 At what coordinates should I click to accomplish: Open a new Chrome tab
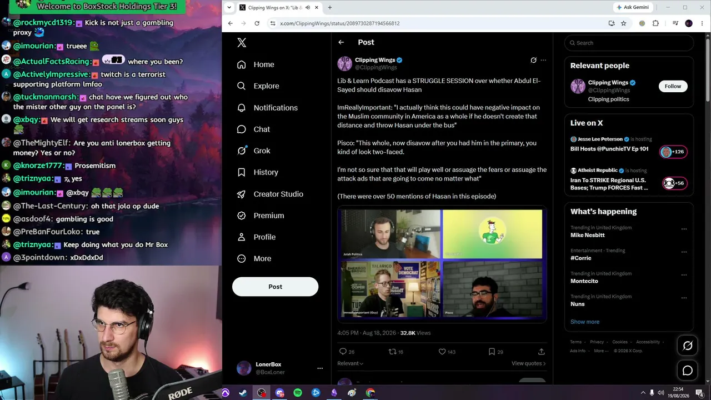click(x=330, y=8)
